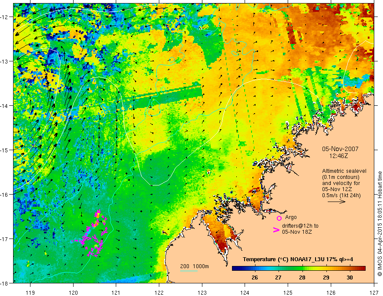Click latitude axis label -12
Image resolution: width=383 pixels, height=296 pixels.
tap(5, 17)
